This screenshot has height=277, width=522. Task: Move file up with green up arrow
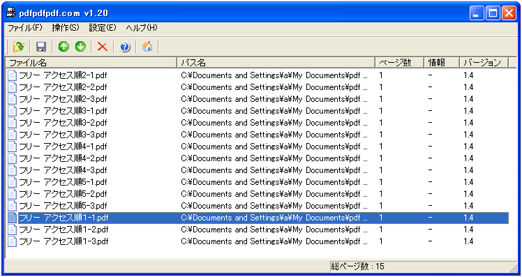coord(64,47)
